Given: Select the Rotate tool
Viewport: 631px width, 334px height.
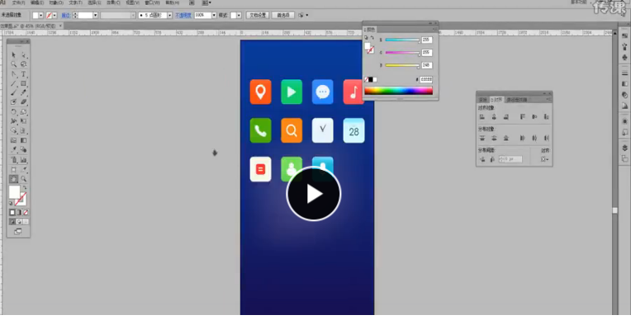Looking at the screenshot, I should (x=14, y=111).
